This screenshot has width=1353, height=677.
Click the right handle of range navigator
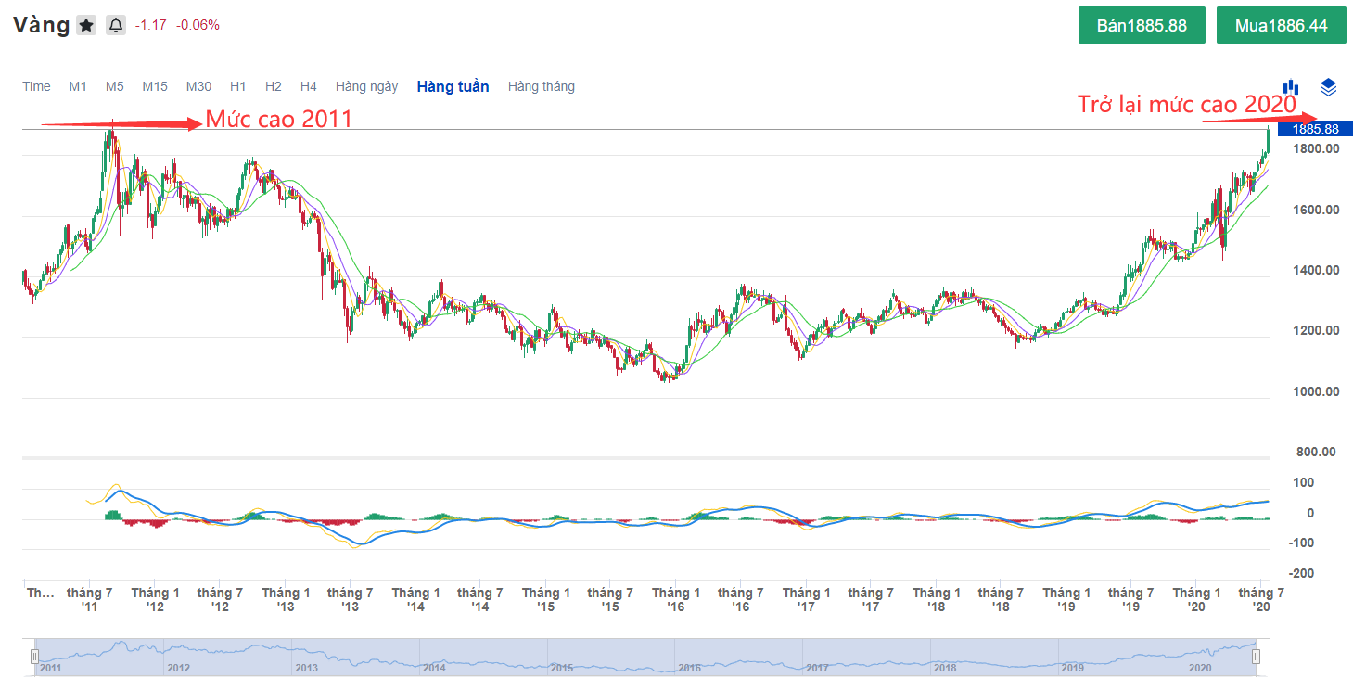click(x=1256, y=657)
